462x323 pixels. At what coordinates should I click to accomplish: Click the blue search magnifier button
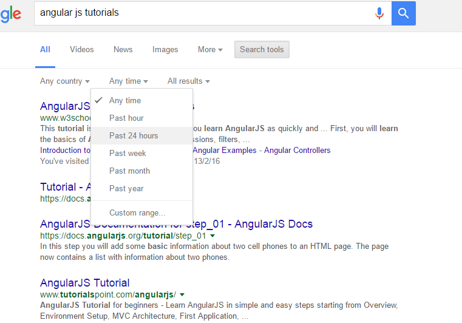coord(403,13)
